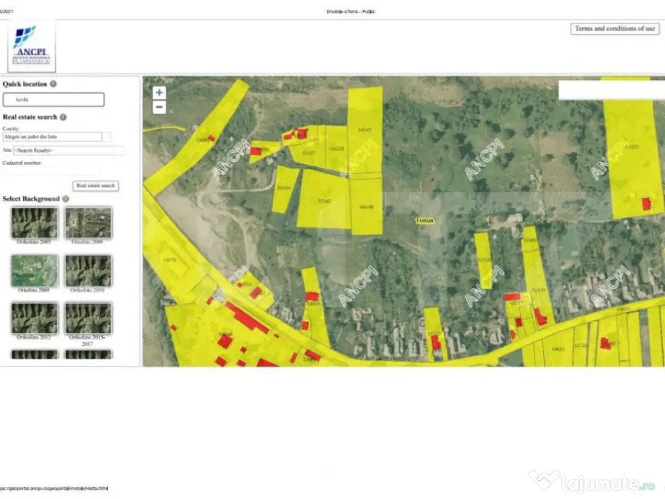Screen dimensions: 665x499
Task: Click the ANCPI logo
Action: click(32, 46)
